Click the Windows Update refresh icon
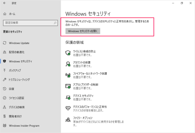Image resolution: width=195 pixels, height=133 pixels. click(x=5, y=43)
